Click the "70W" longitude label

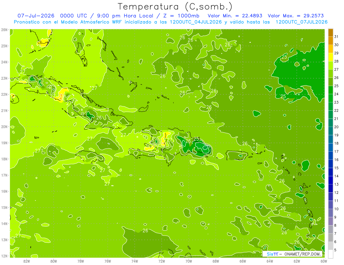point(189,261)
